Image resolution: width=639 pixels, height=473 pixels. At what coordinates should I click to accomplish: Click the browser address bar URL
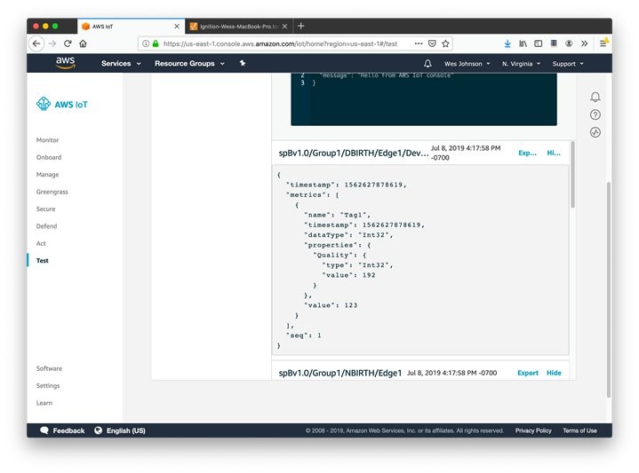click(280, 43)
